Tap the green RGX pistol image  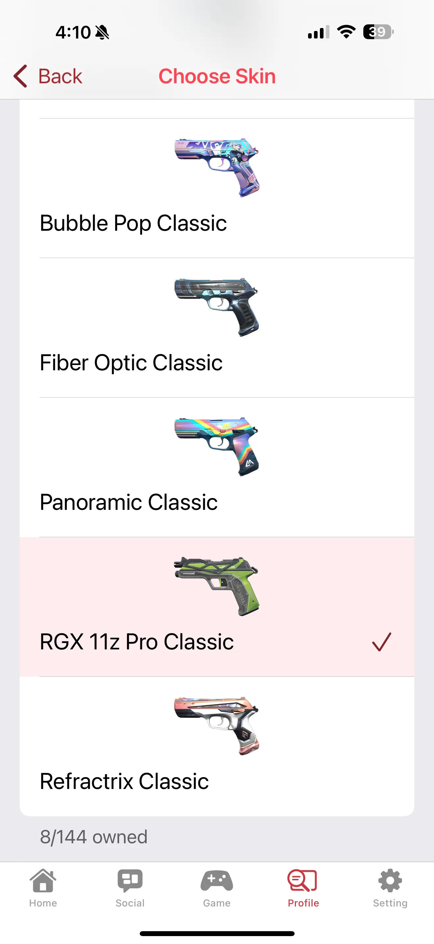tap(217, 586)
